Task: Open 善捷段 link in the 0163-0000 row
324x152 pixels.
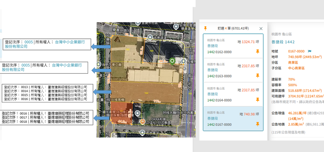Action: point(213,70)
